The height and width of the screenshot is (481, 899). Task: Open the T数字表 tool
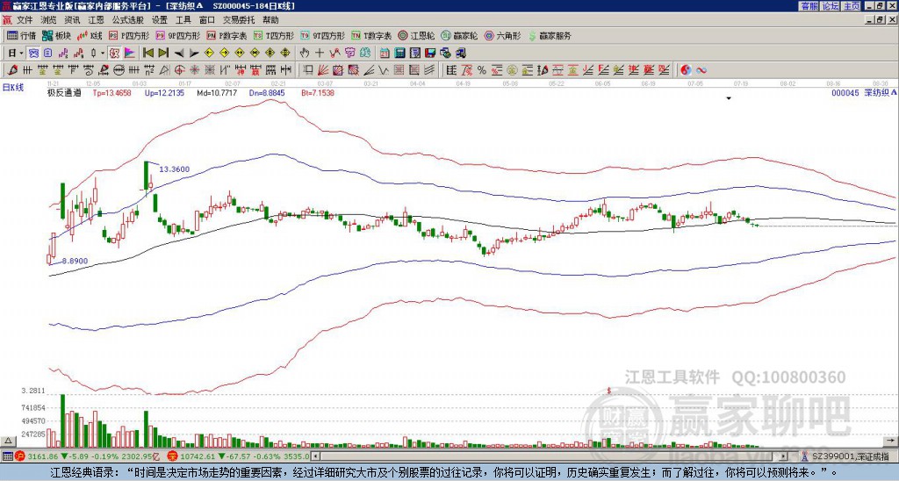point(371,35)
